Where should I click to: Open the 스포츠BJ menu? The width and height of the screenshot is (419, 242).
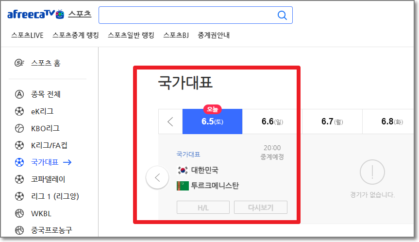click(176, 35)
